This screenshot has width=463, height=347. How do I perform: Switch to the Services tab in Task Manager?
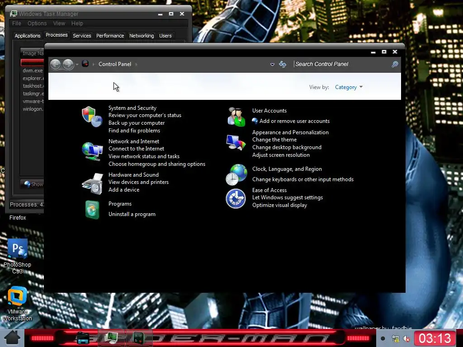[x=82, y=36]
